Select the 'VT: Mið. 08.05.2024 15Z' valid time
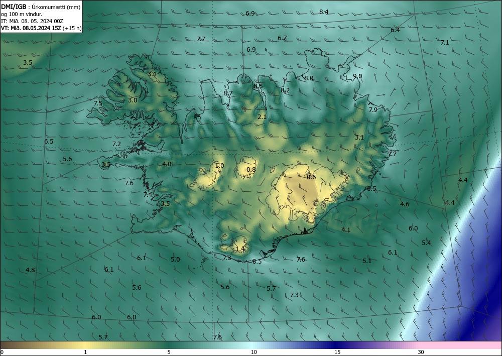 click(31, 28)
